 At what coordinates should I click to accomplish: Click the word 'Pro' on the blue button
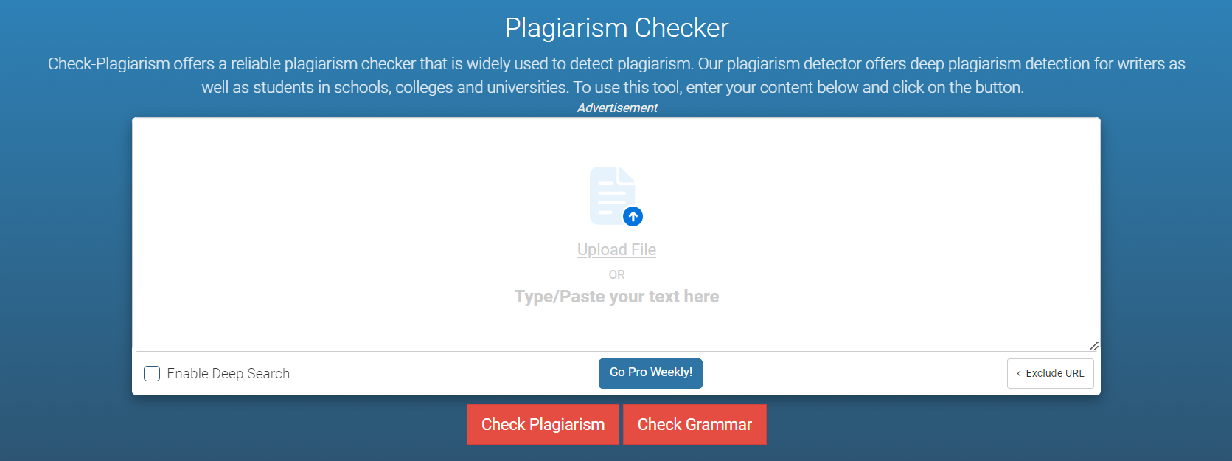[x=637, y=372]
